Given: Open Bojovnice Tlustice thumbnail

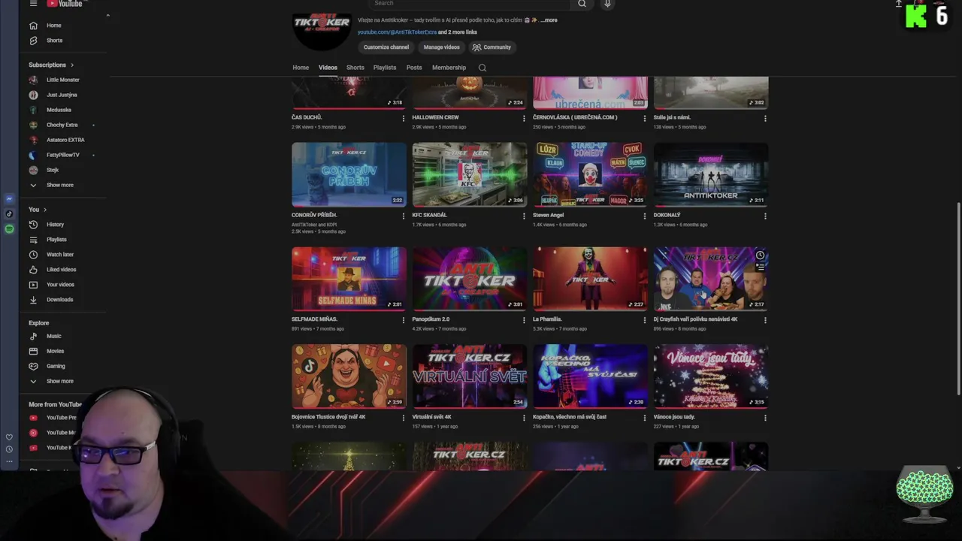Looking at the screenshot, I should (x=349, y=376).
